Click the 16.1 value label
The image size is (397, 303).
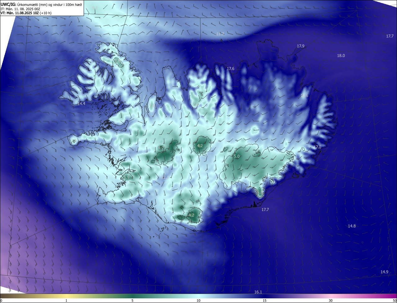(x=258, y=292)
